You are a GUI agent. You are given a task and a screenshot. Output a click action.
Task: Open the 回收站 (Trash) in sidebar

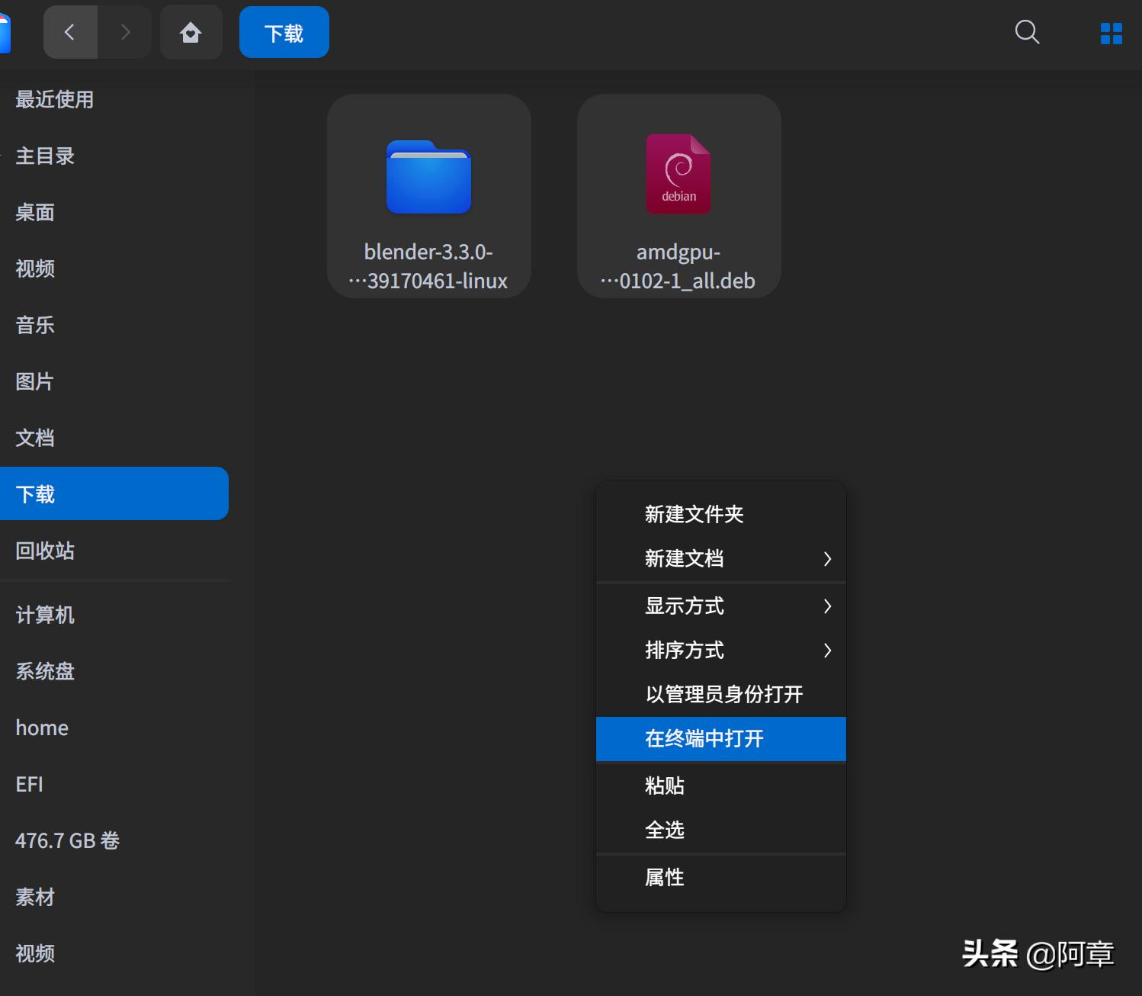click(44, 551)
